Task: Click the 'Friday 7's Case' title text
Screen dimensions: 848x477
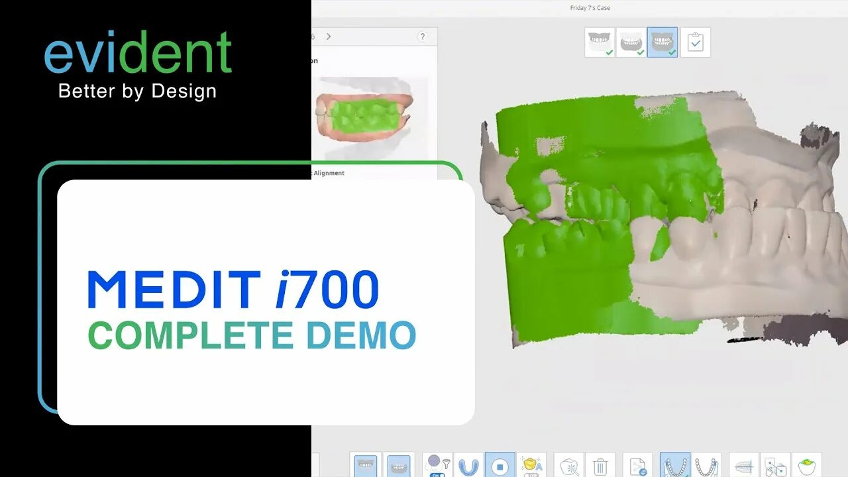Action: pos(590,8)
